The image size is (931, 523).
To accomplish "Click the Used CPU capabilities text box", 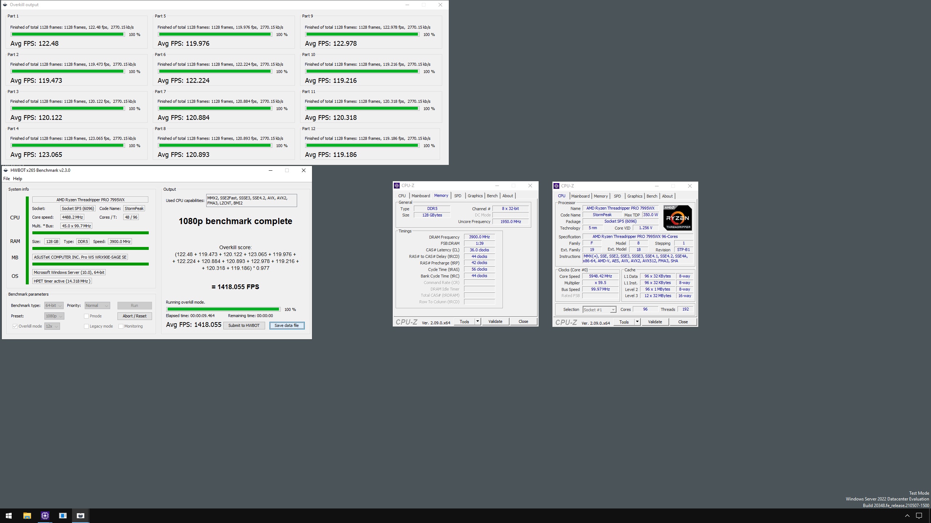I will click(251, 200).
